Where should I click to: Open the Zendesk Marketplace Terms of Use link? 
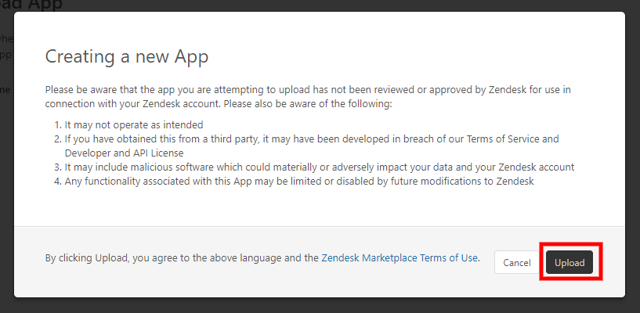(400, 258)
